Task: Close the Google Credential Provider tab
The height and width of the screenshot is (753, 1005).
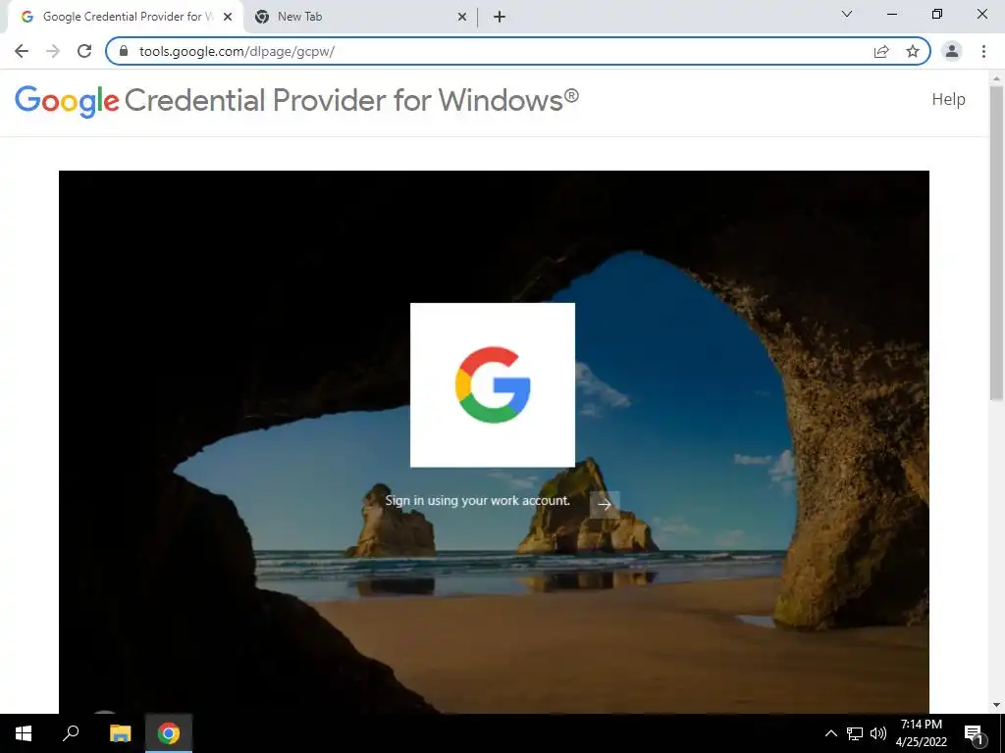Action: pyautogui.click(x=228, y=17)
